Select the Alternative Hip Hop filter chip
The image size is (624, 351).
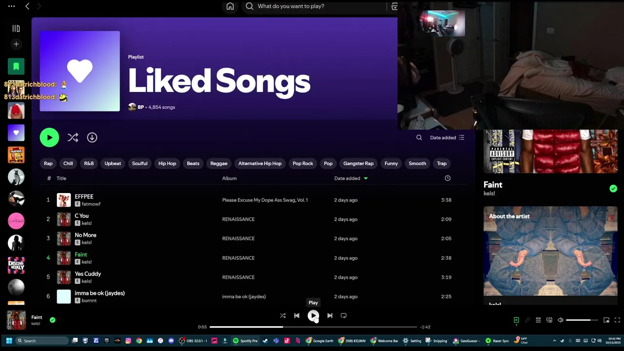[260, 163]
